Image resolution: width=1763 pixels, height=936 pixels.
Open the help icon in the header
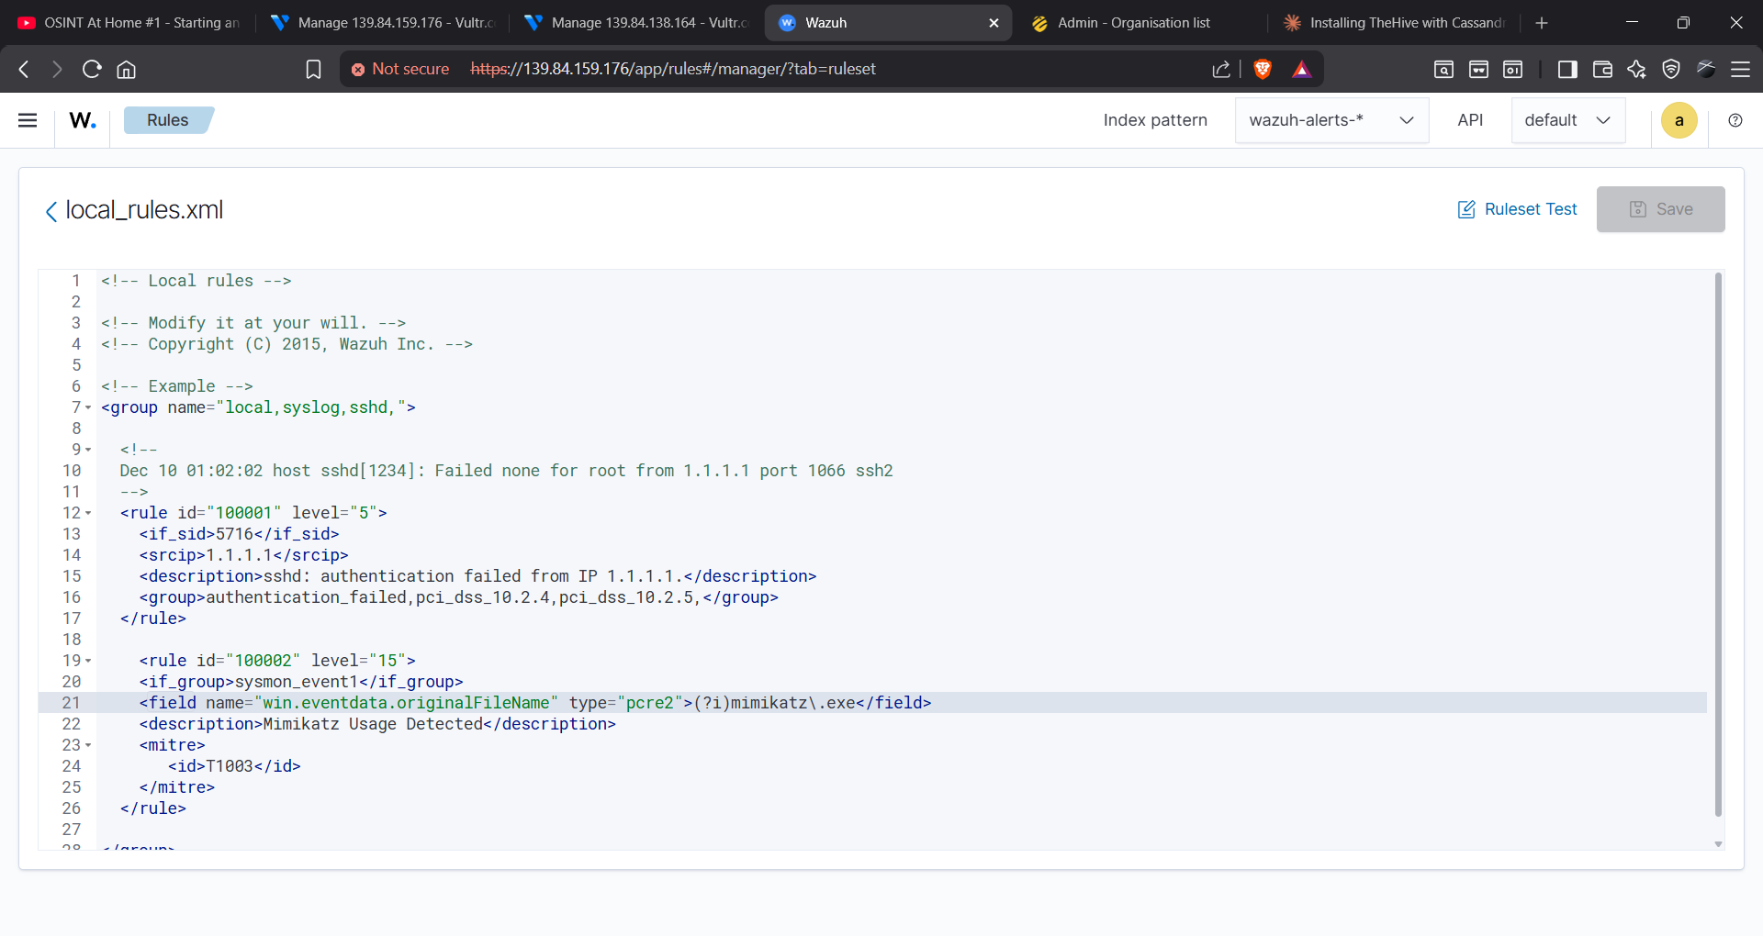(1735, 120)
